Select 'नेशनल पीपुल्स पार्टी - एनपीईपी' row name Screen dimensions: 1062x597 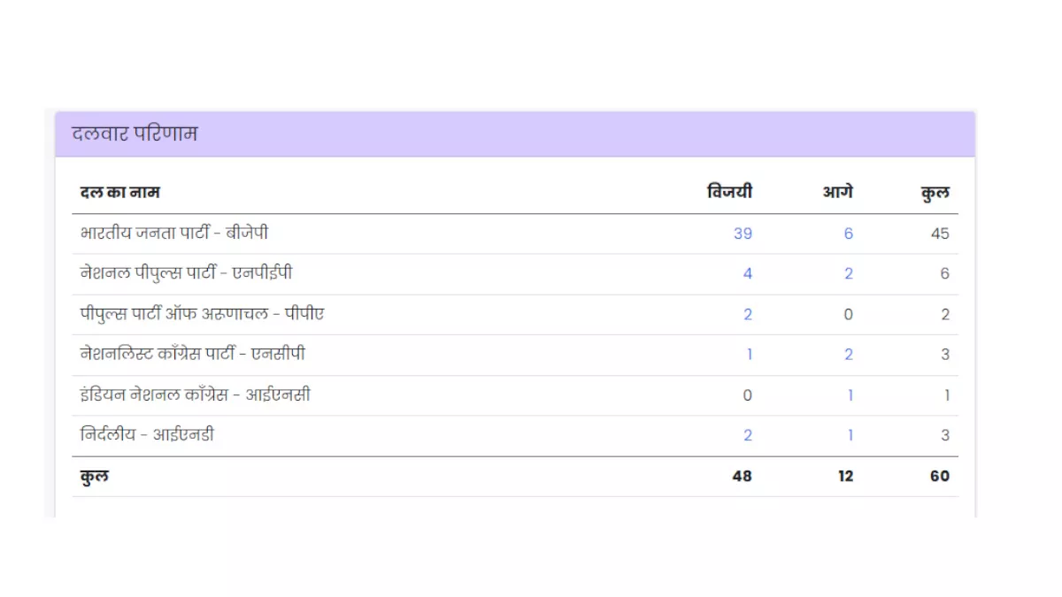(x=186, y=274)
